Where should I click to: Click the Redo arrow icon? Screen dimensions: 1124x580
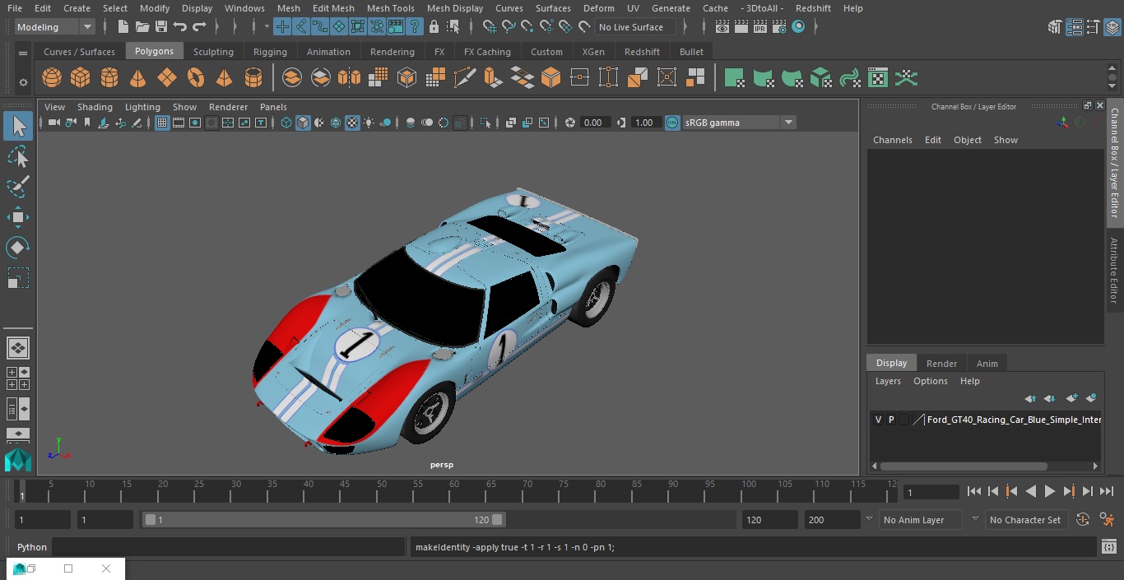tap(199, 27)
